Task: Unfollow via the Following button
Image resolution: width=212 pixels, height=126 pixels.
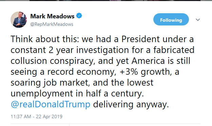Action: tap(171, 19)
